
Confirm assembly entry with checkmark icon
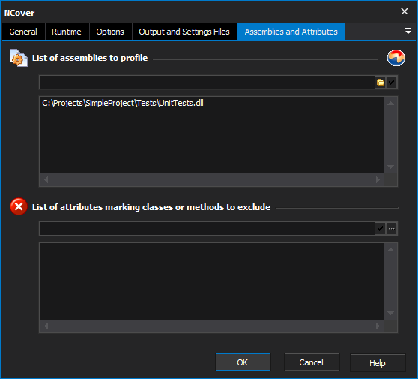(391, 83)
